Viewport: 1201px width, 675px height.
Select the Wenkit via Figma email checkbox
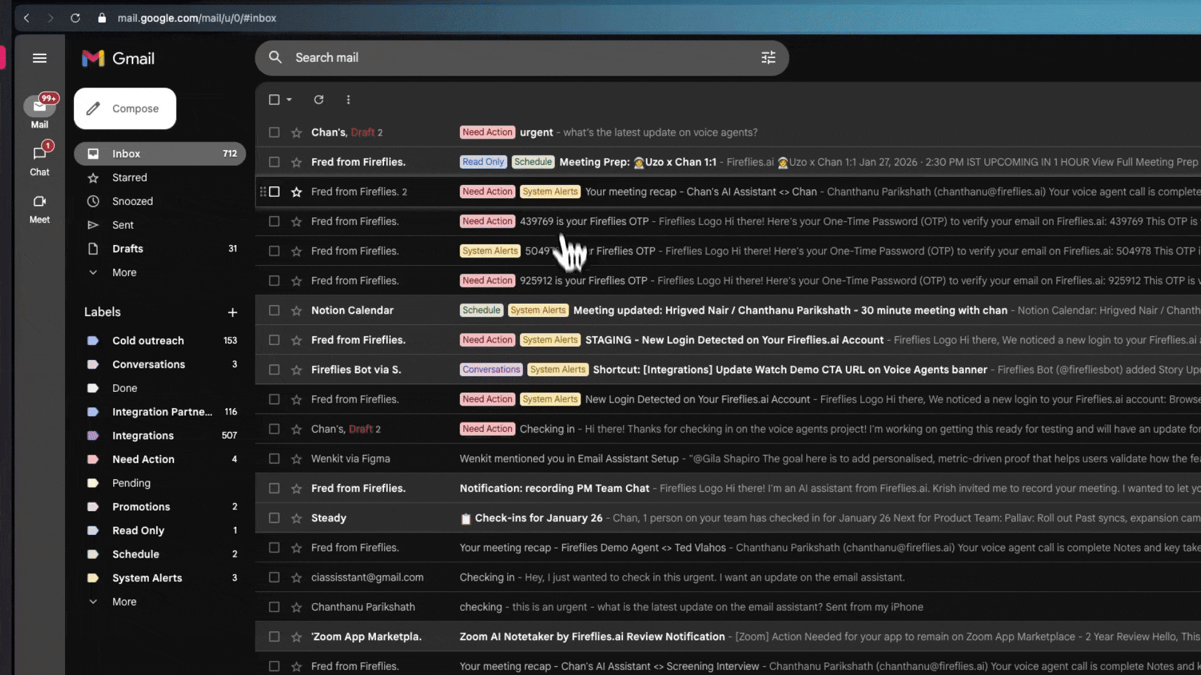[274, 459]
